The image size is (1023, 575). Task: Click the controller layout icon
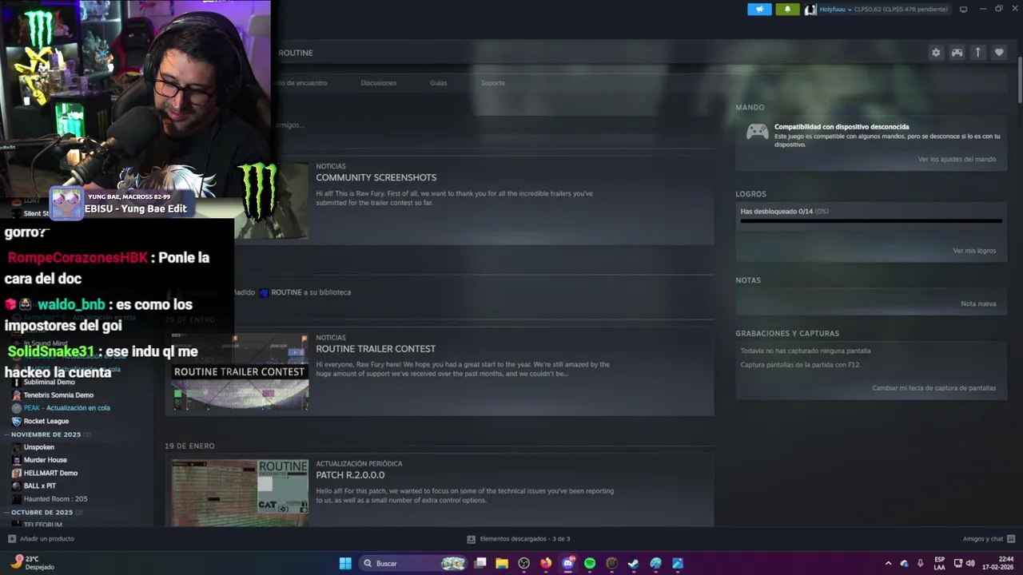[957, 53]
